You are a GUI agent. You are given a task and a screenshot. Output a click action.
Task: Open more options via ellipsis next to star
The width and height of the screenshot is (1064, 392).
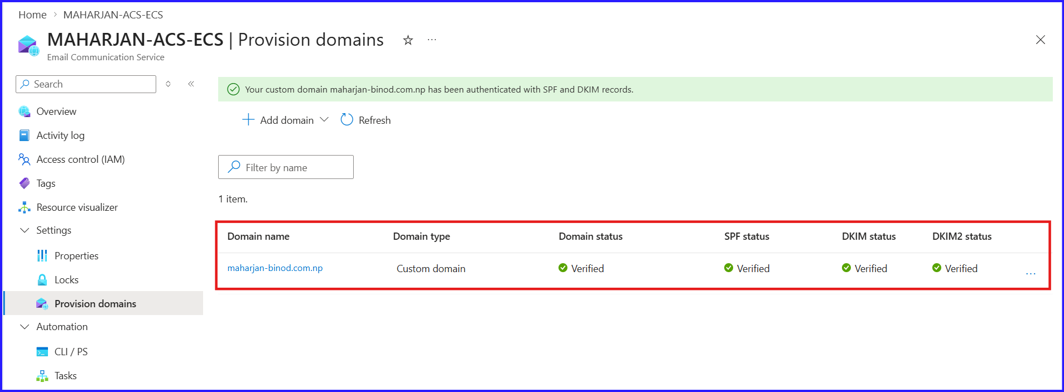[x=431, y=40]
